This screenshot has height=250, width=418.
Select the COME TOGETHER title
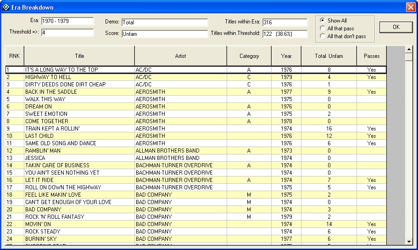(x=47, y=121)
